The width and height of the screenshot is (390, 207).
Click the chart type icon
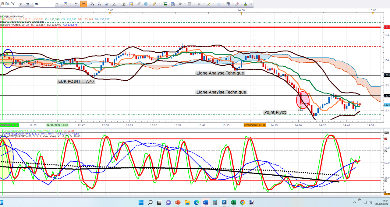pos(65,4)
